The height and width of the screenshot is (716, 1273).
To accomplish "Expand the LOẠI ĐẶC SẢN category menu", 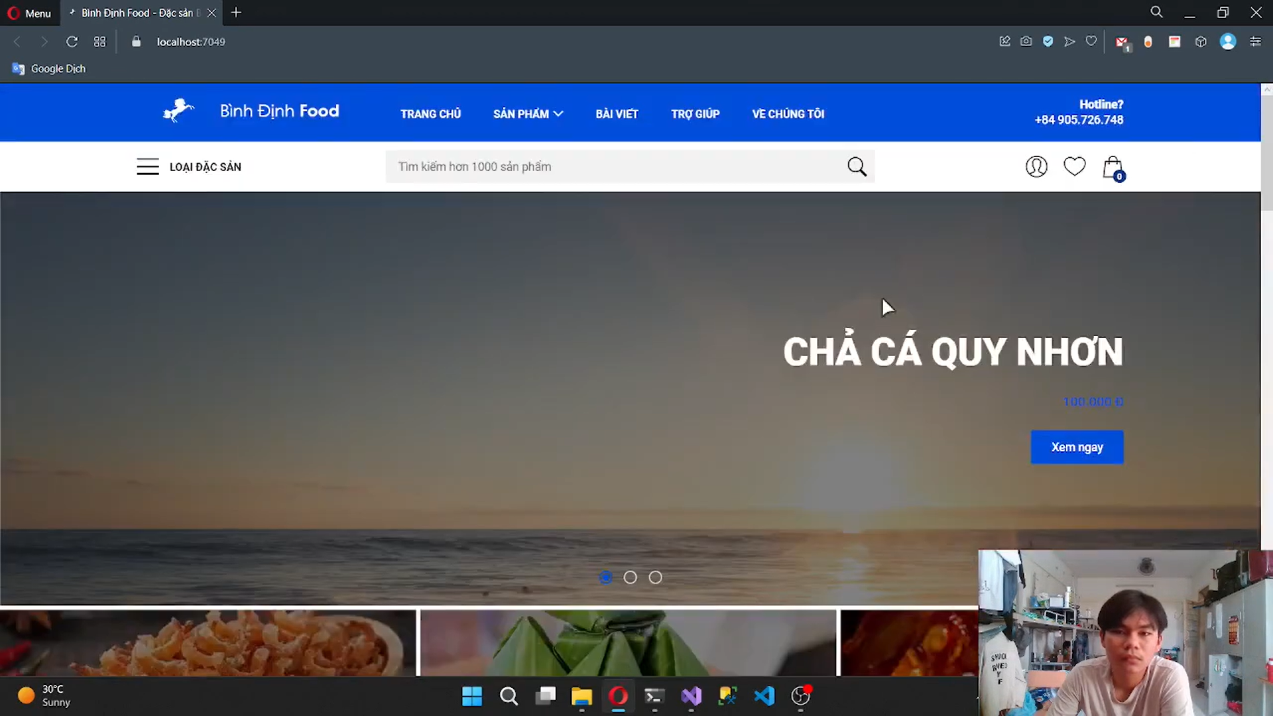I will 189,167.
